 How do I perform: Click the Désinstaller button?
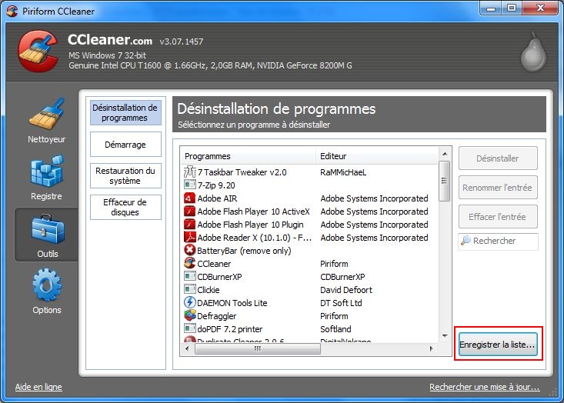pyautogui.click(x=498, y=158)
